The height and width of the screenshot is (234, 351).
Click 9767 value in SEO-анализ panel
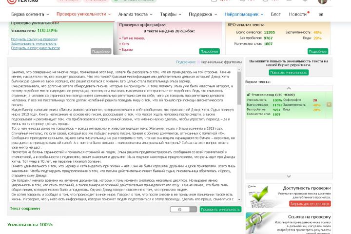coord(268,38)
